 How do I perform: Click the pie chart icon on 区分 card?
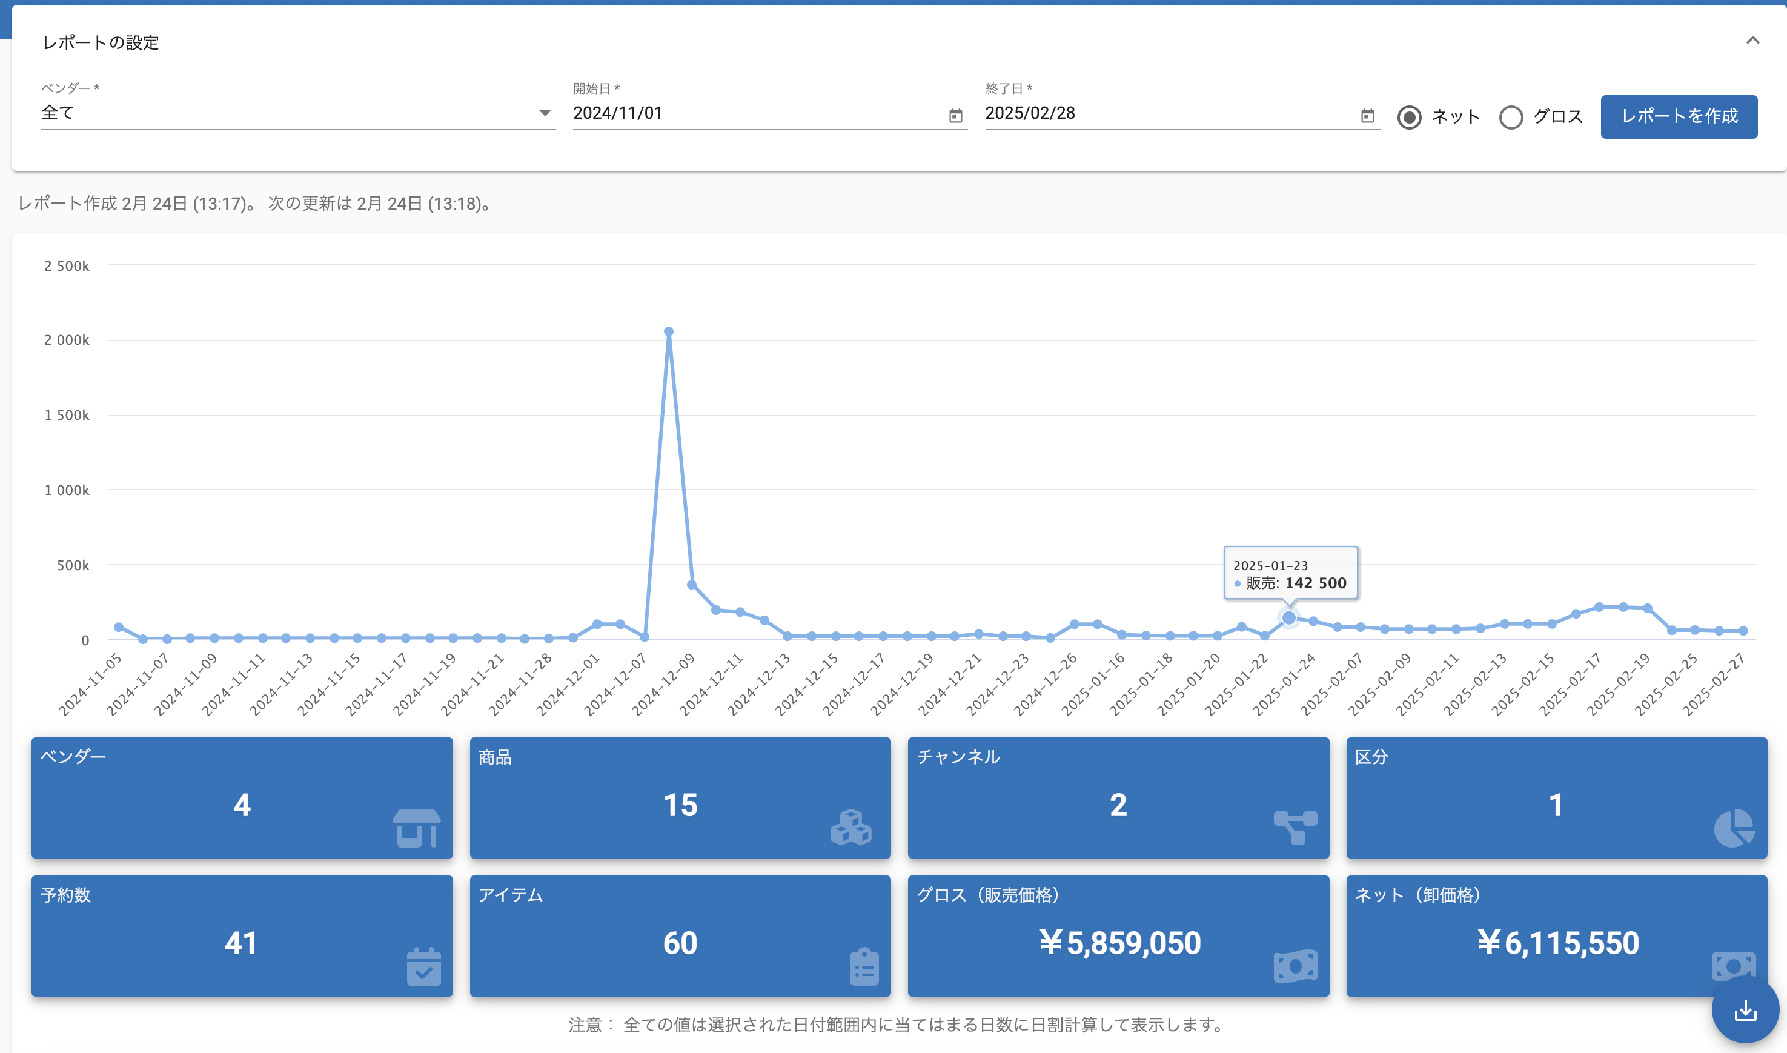[1734, 828]
